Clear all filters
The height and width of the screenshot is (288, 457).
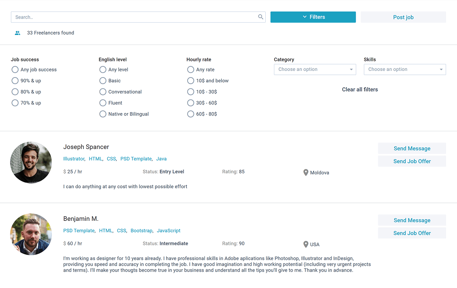click(360, 89)
